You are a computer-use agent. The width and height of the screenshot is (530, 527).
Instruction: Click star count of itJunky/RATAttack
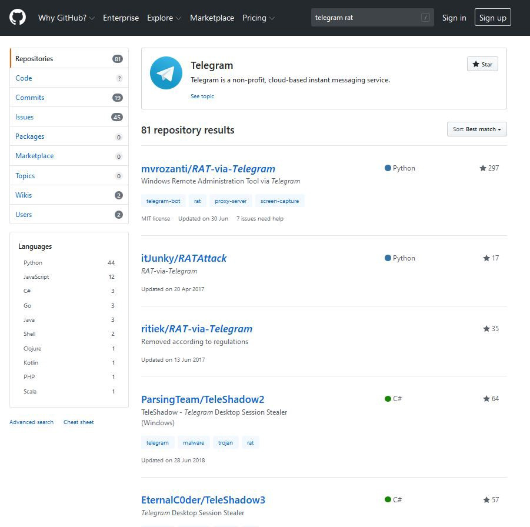click(491, 258)
